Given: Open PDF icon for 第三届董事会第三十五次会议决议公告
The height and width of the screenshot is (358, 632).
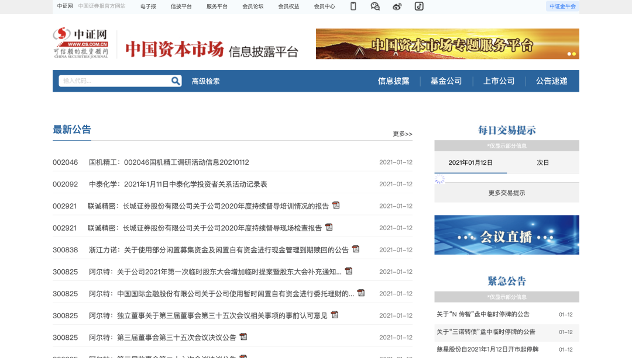Looking at the screenshot, I should point(243,336).
